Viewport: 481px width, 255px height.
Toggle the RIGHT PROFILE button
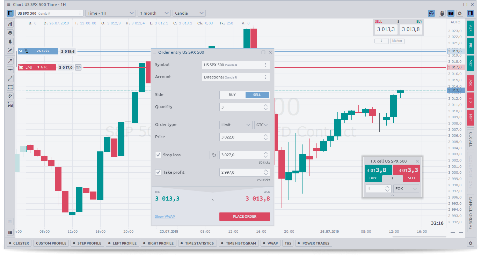coord(159,243)
